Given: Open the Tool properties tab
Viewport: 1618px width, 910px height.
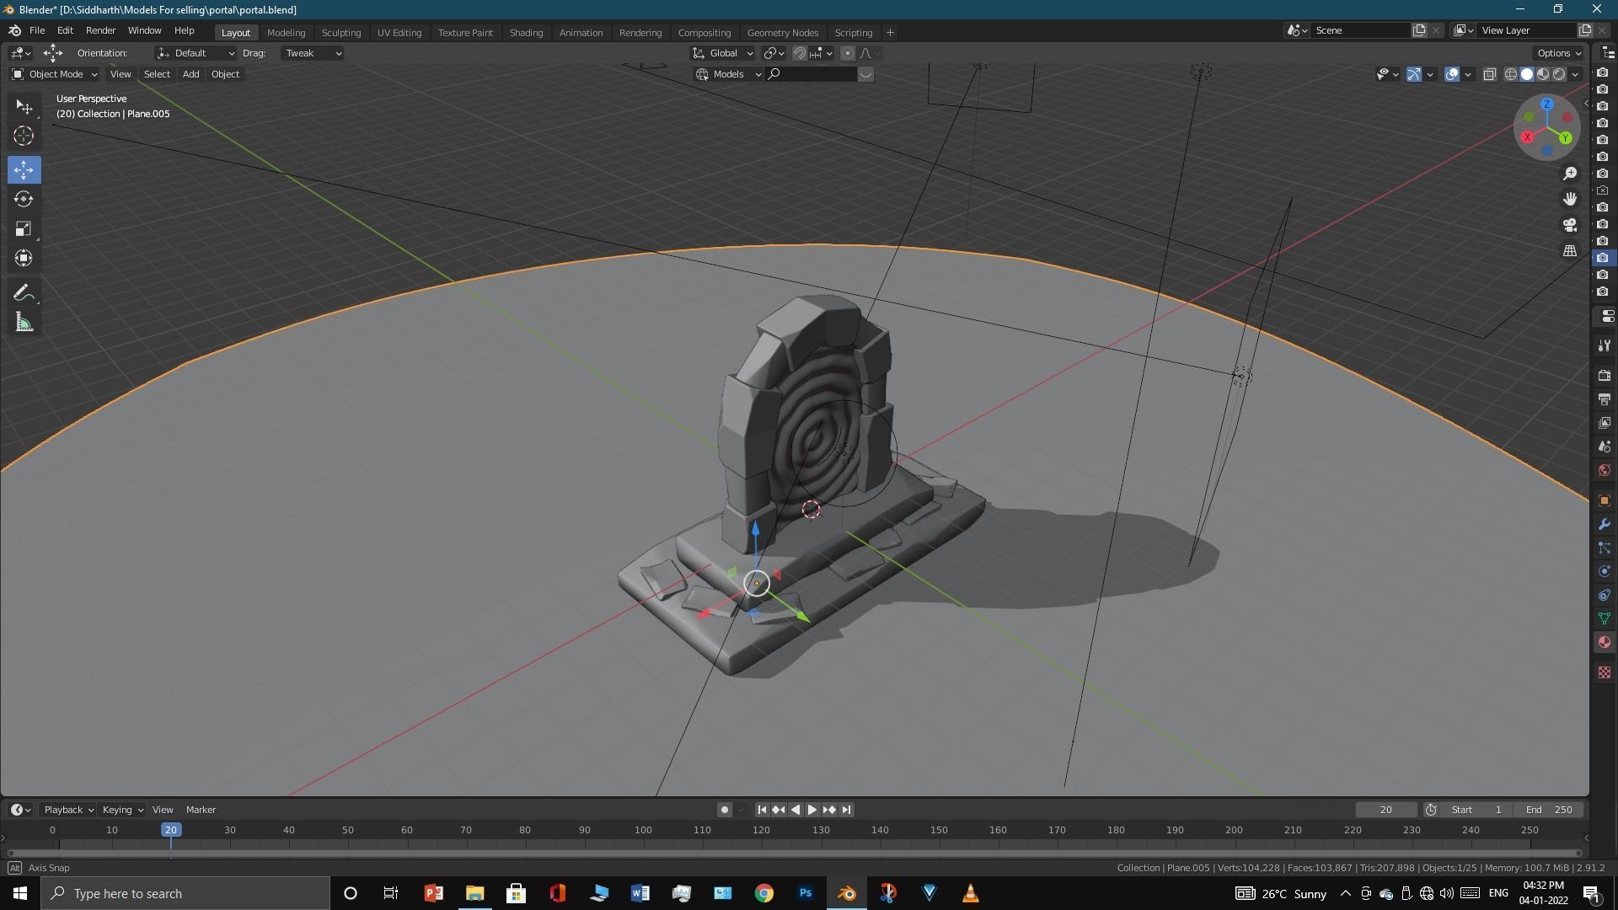Looking at the screenshot, I should pyautogui.click(x=1605, y=345).
